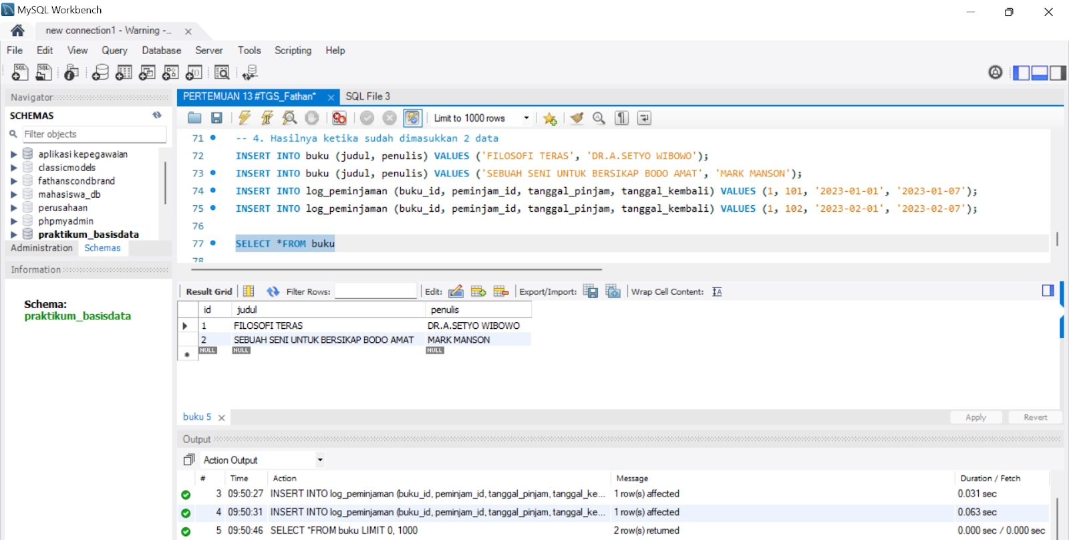
Task: Open the home screen icon
Action: point(18,31)
